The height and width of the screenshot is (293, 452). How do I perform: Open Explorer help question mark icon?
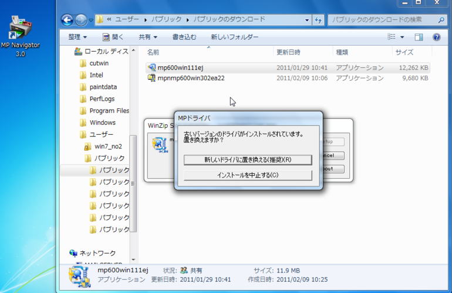pyautogui.click(x=436, y=37)
